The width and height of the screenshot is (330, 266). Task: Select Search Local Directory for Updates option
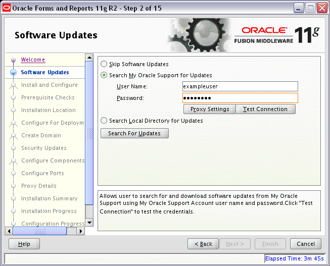coord(104,121)
